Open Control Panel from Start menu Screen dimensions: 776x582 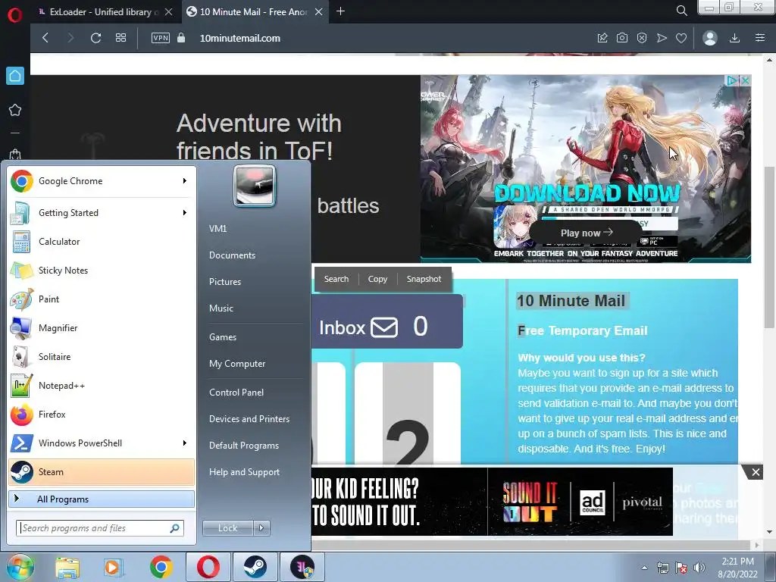pos(236,393)
